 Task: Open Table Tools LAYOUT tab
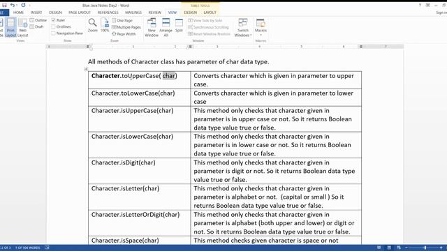coord(210,13)
